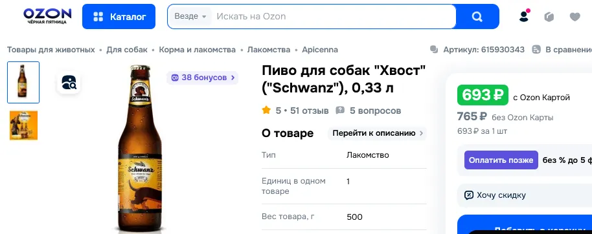The image size is (592, 234).
Task: Go to Для собак breadcrumb
Action: coord(127,50)
